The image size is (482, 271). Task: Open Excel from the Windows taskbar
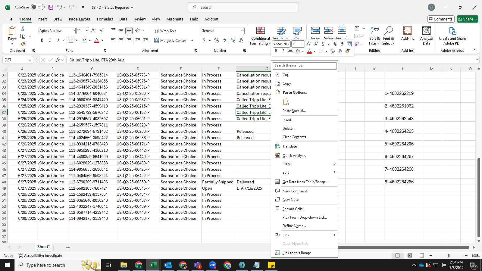pos(153,265)
